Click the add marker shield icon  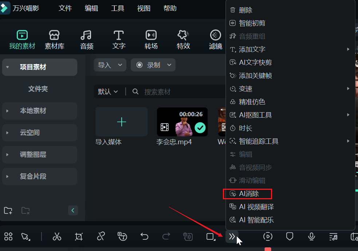290,237
